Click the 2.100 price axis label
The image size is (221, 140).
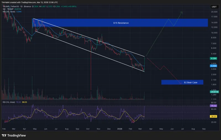[214, 80]
